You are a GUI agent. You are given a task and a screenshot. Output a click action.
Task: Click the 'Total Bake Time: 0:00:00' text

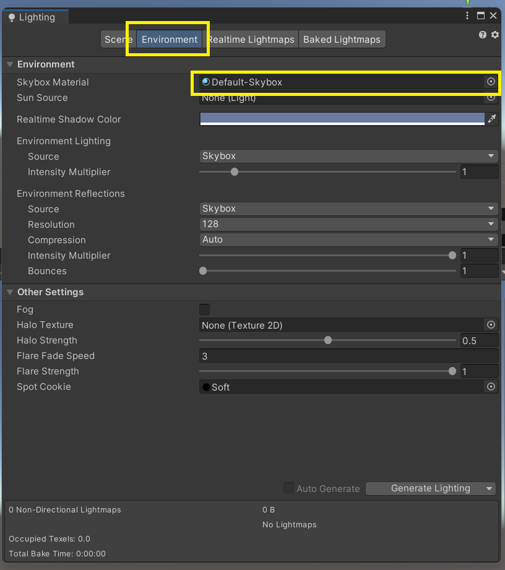[x=57, y=554]
